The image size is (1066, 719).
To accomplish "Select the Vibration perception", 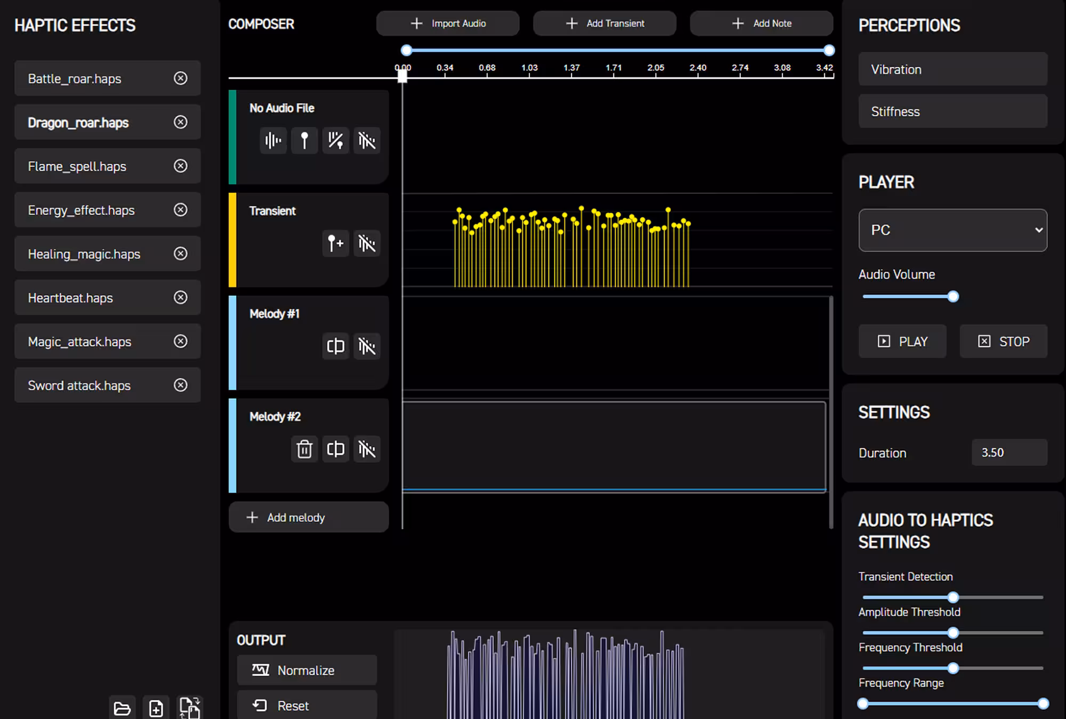I will point(952,69).
